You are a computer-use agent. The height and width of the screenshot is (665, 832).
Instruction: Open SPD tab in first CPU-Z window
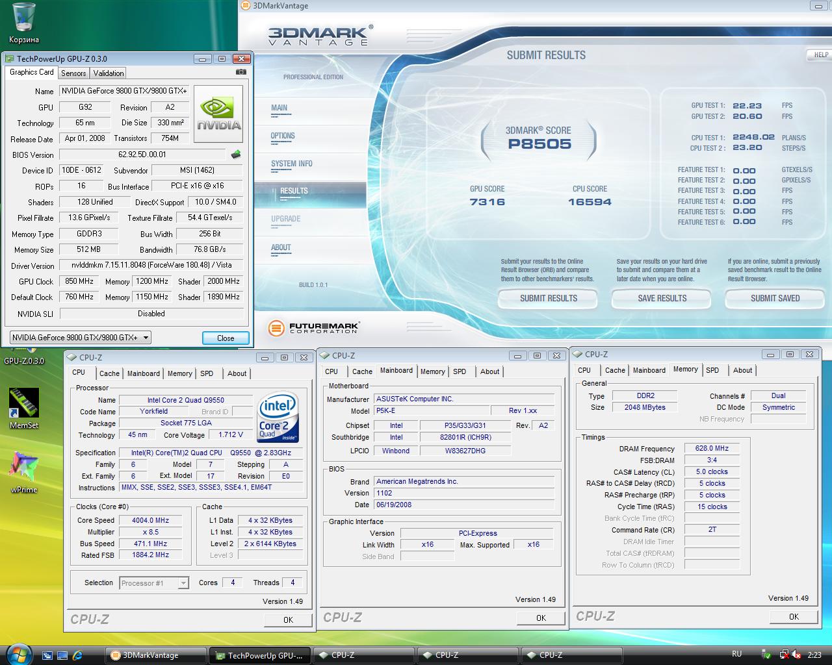(x=207, y=373)
